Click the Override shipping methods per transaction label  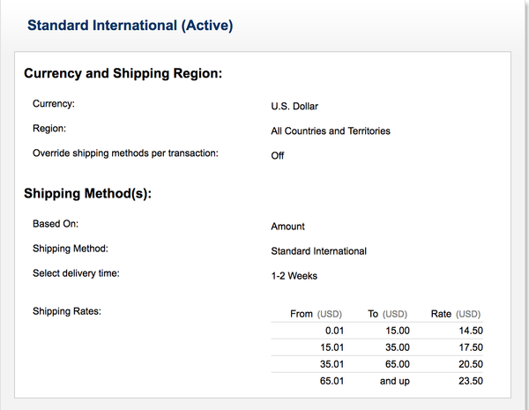tap(125, 153)
